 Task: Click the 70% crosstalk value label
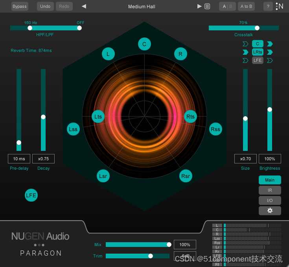pos(243,22)
